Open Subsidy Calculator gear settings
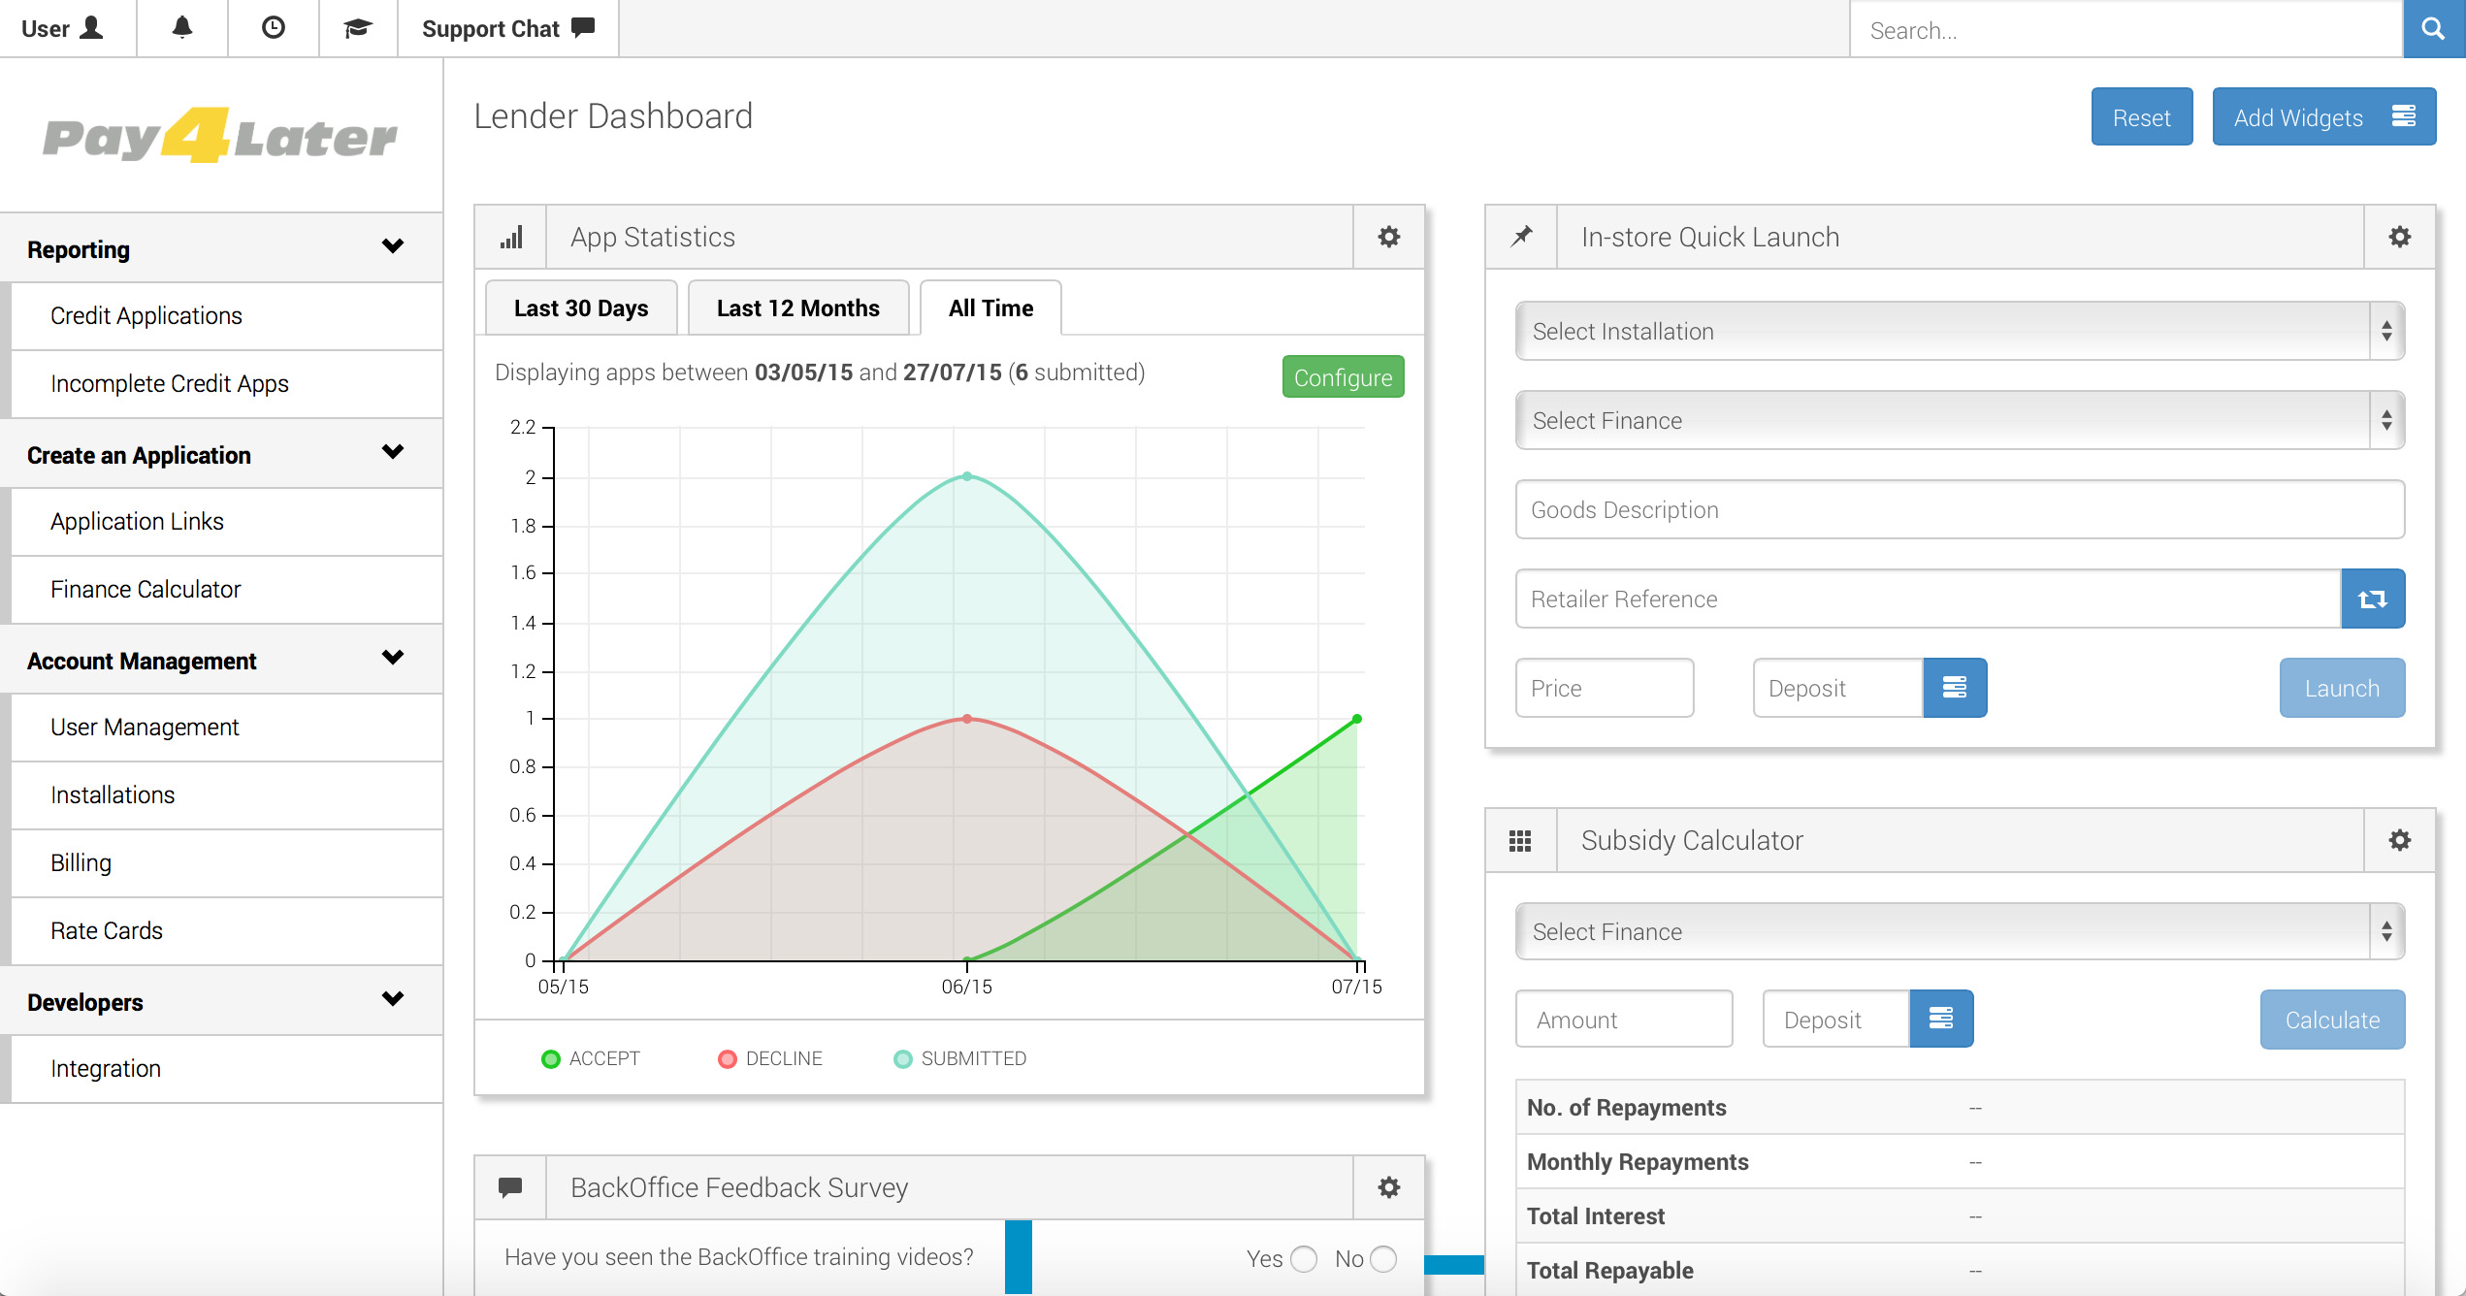2466x1296 pixels. click(x=2399, y=840)
